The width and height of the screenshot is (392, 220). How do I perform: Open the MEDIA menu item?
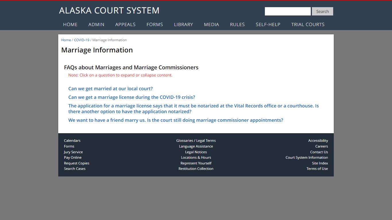tap(211, 25)
